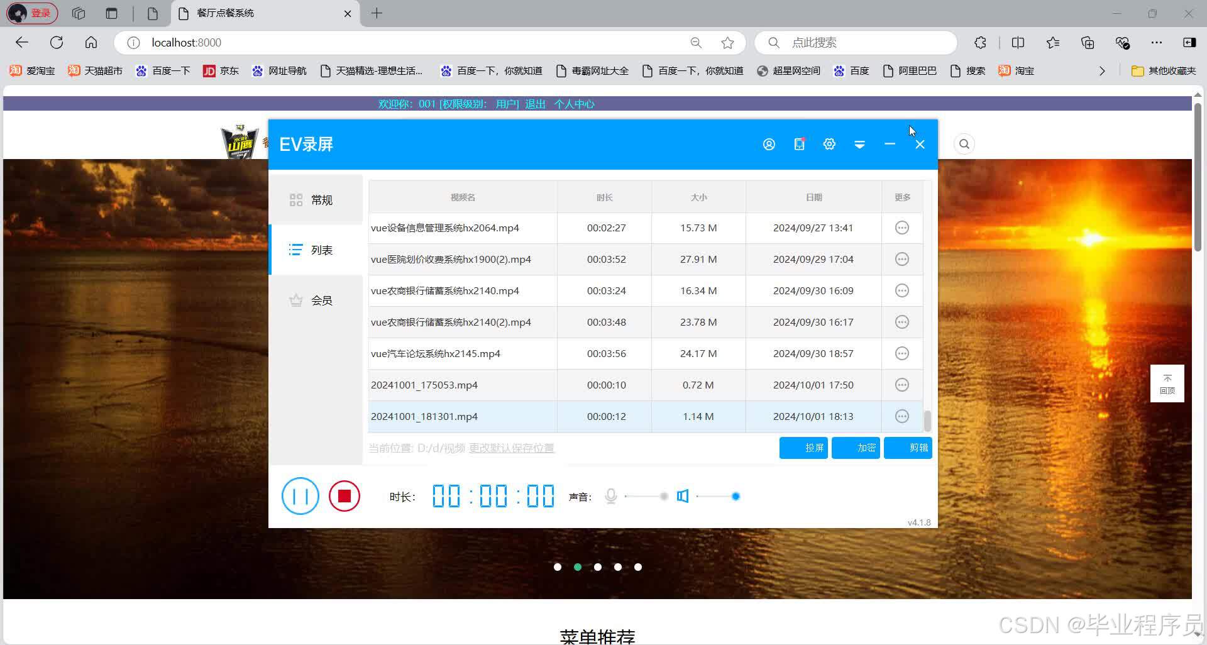Toggle pause recording with the pause button
Viewport: 1207px width, 645px height.
pos(300,496)
